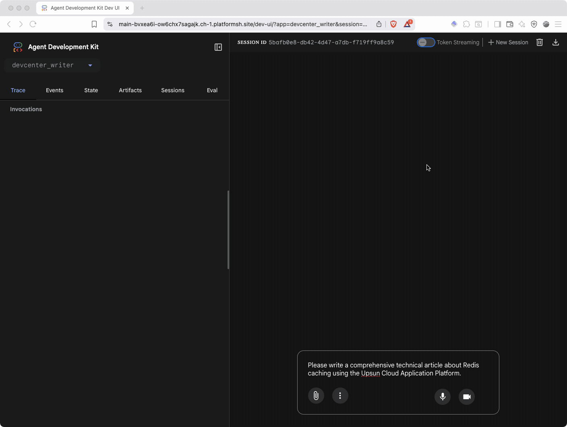The image size is (567, 427).
Task: Open the Brave Shields lion icon
Action: click(393, 24)
